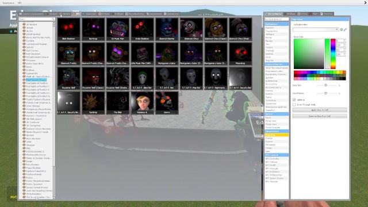
Task: Select the NPC Weapon tool
Action: click(277, 182)
